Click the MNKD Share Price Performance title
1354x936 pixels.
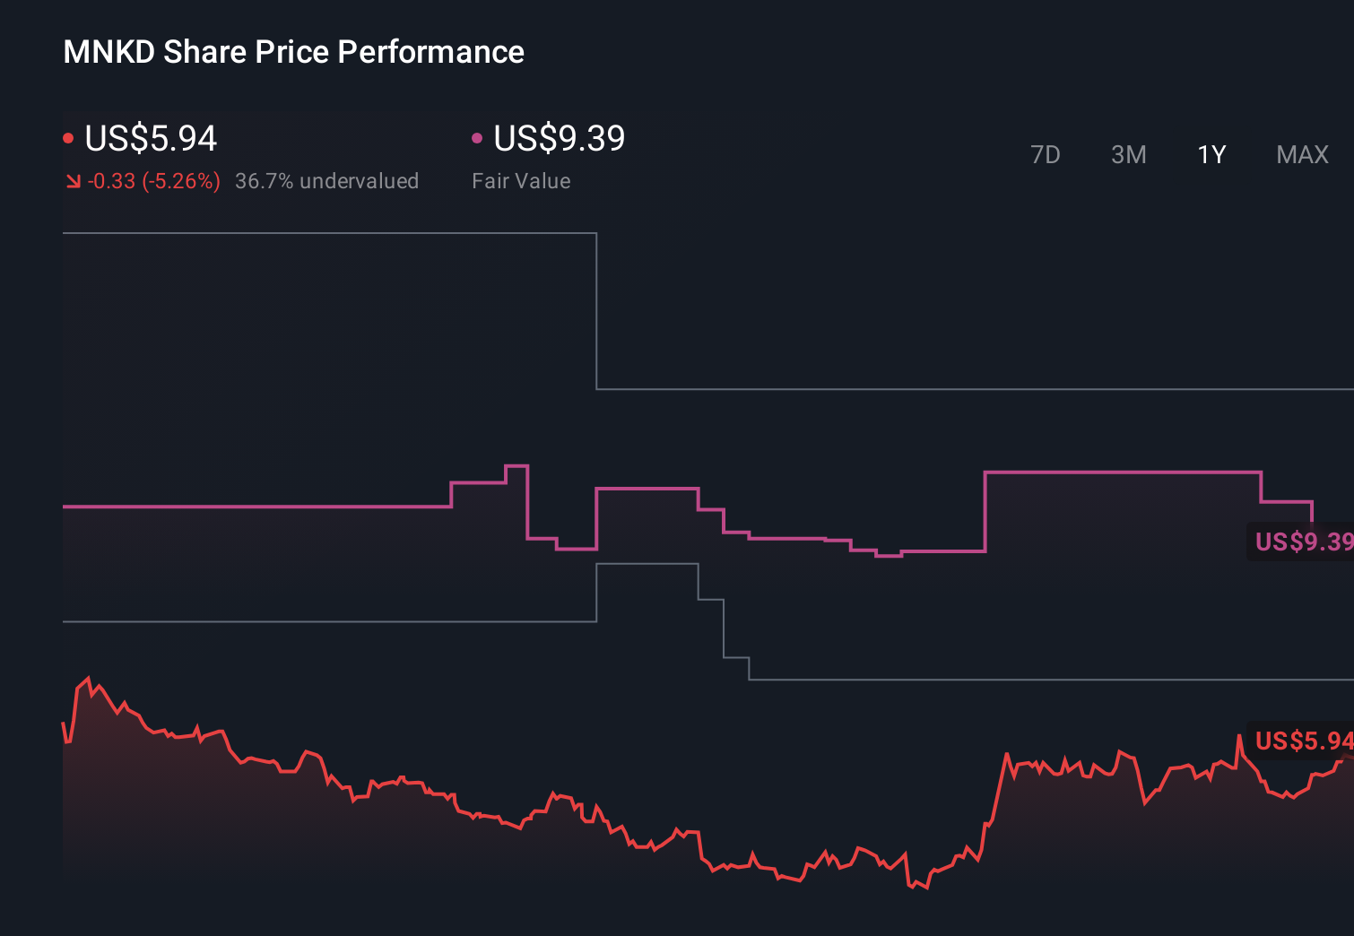293,51
